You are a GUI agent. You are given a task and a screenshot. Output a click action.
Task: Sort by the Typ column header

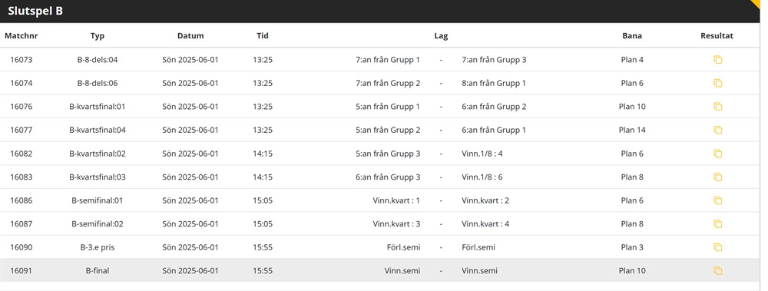click(x=98, y=36)
